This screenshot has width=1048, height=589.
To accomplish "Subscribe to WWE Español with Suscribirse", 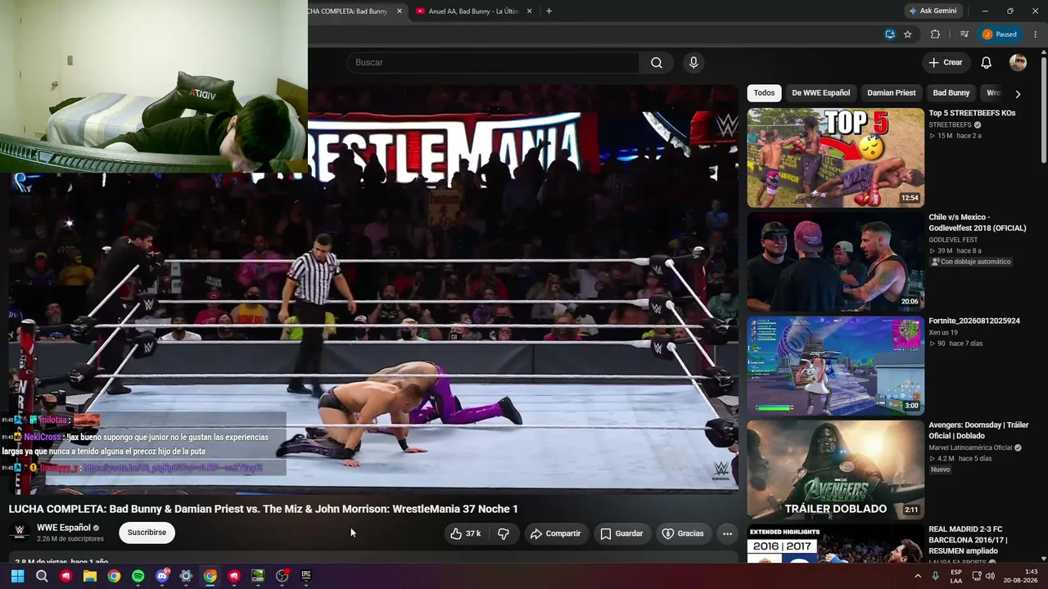I will tap(147, 533).
